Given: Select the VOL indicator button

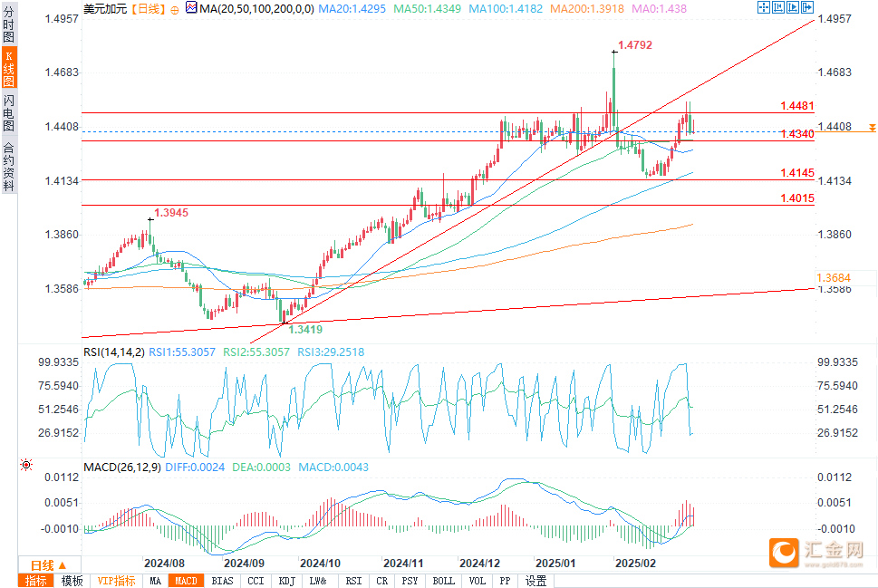Looking at the screenshot, I should click(478, 581).
